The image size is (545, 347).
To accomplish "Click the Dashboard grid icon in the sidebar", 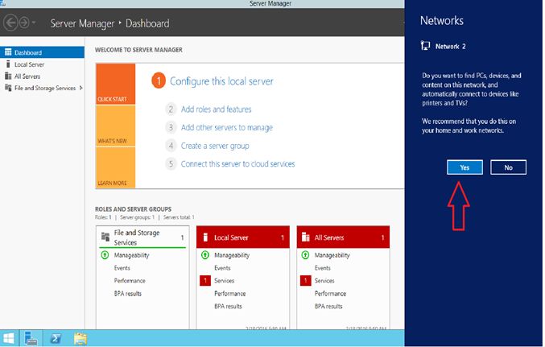I will click(8, 52).
